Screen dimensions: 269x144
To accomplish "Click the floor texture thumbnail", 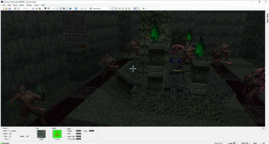I will pos(42,134).
